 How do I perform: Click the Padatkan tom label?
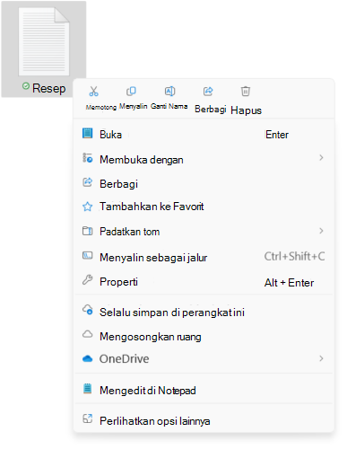[x=129, y=232]
